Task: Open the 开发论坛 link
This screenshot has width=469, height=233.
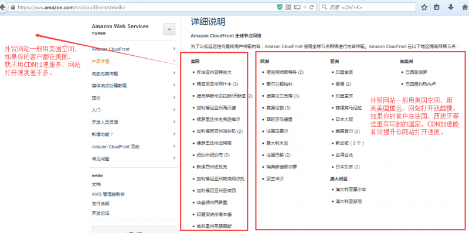Action: point(100,213)
